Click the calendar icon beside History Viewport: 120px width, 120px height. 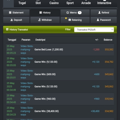(40, 13)
